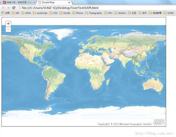Zoom out using the map minus button
This screenshot has width=176, height=137.
(x=8, y=29)
